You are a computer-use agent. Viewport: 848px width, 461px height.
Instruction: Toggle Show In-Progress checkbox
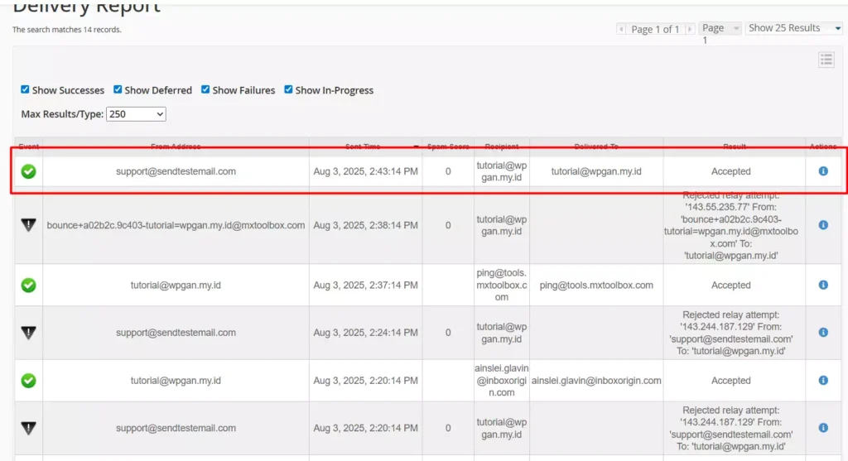point(288,89)
